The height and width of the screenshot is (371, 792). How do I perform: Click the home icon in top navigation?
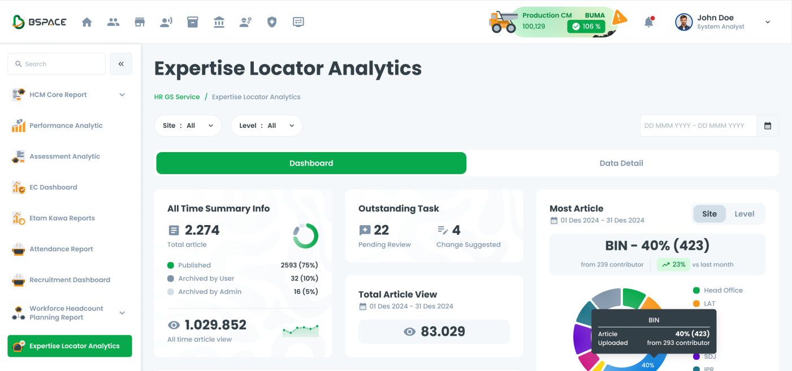pos(86,22)
